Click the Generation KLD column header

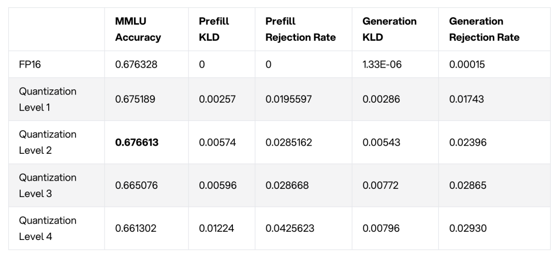389,29
